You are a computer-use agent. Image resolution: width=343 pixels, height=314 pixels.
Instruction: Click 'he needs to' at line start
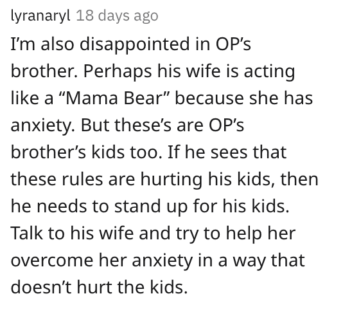tap(60, 207)
